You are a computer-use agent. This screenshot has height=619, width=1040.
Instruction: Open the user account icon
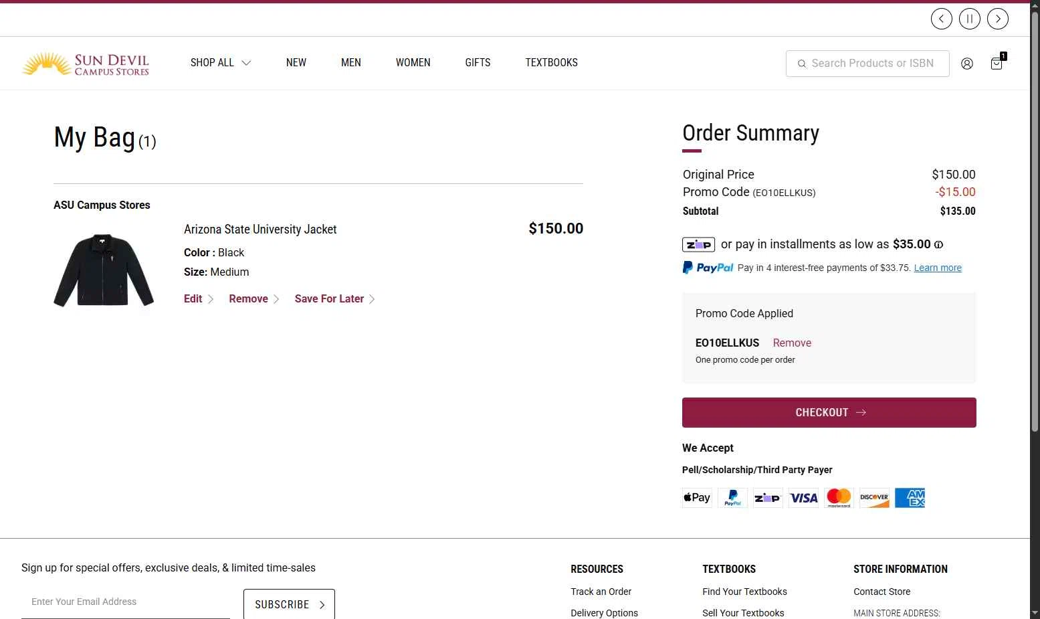pos(967,64)
